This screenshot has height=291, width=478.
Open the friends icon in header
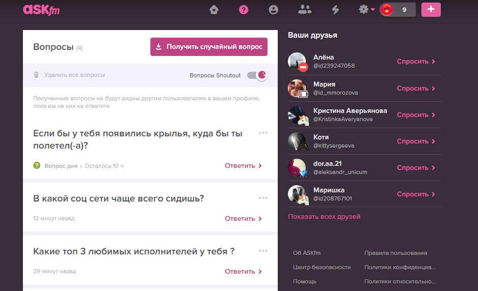click(304, 10)
